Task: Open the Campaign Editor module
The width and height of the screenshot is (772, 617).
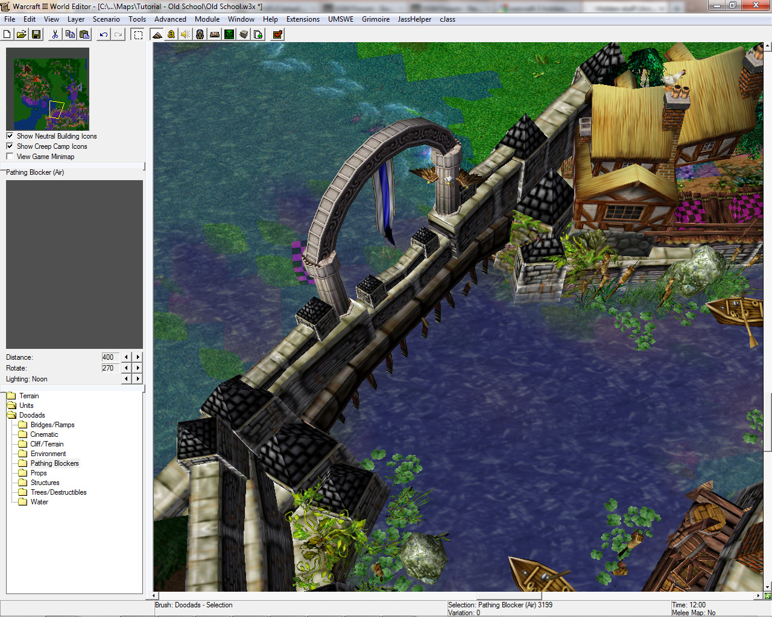Action: tap(215, 34)
